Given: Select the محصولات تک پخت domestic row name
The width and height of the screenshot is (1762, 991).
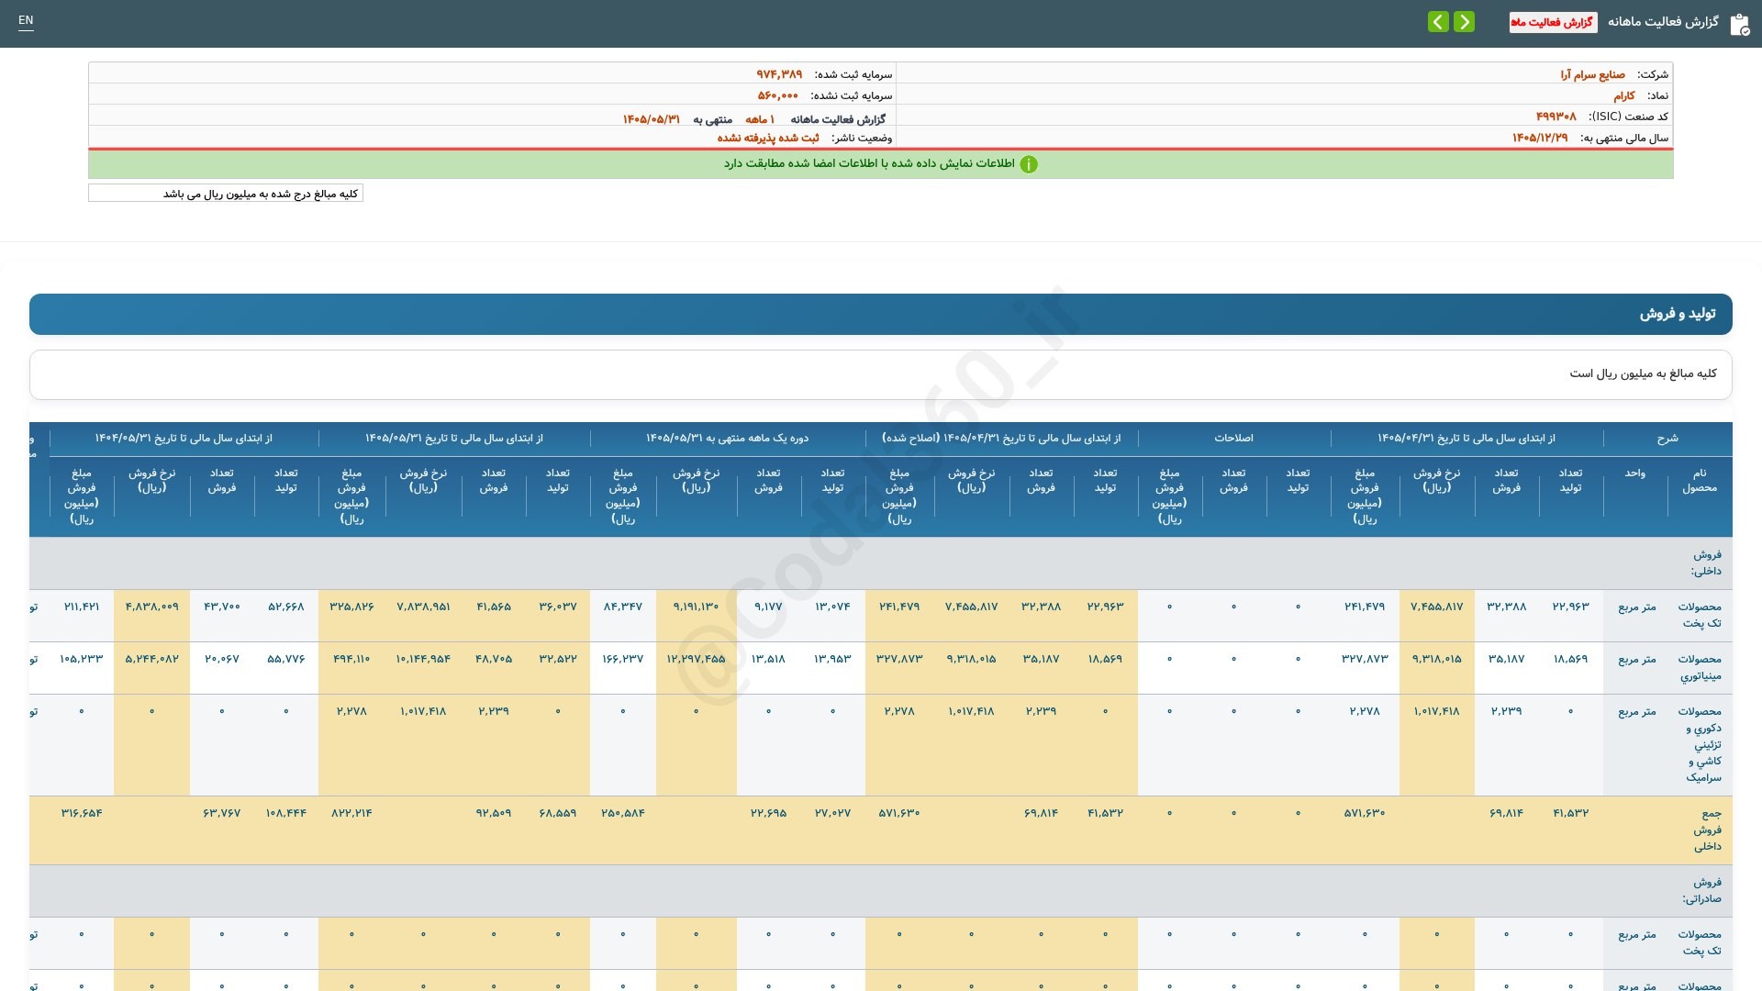Looking at the screenshot, I should pos(1700,615).
